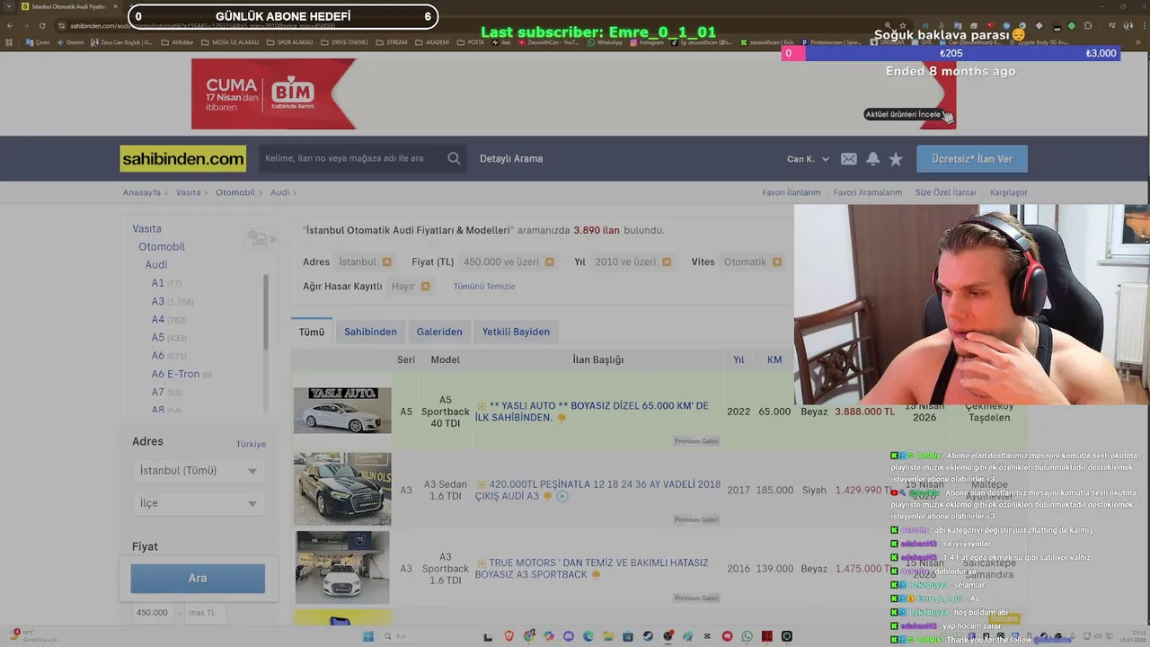Open Favori Aramalarım link
The height and width of the screenshot is (647, 1150).
pyautogui.click(x=868, y=192)
